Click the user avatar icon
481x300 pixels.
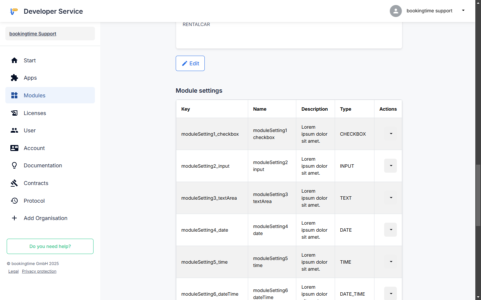coord(396,11)
